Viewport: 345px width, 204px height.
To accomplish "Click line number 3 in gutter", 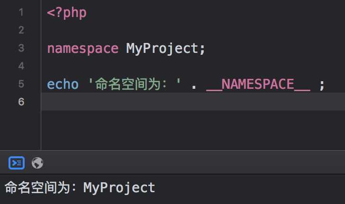I will [x=21, y=48].
